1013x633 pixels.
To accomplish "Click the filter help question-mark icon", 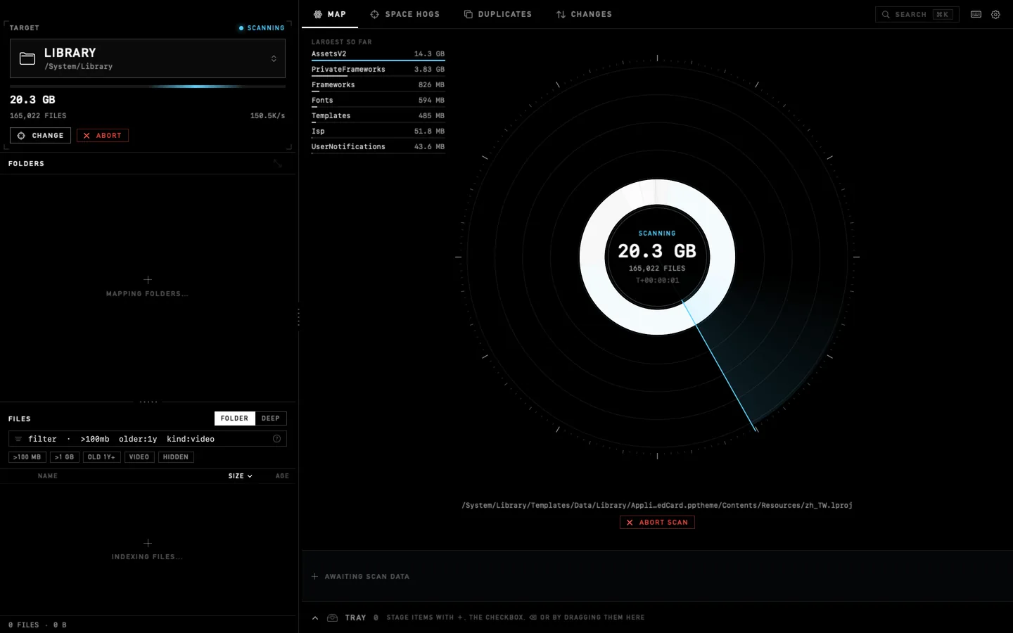I will pos(276,439).
